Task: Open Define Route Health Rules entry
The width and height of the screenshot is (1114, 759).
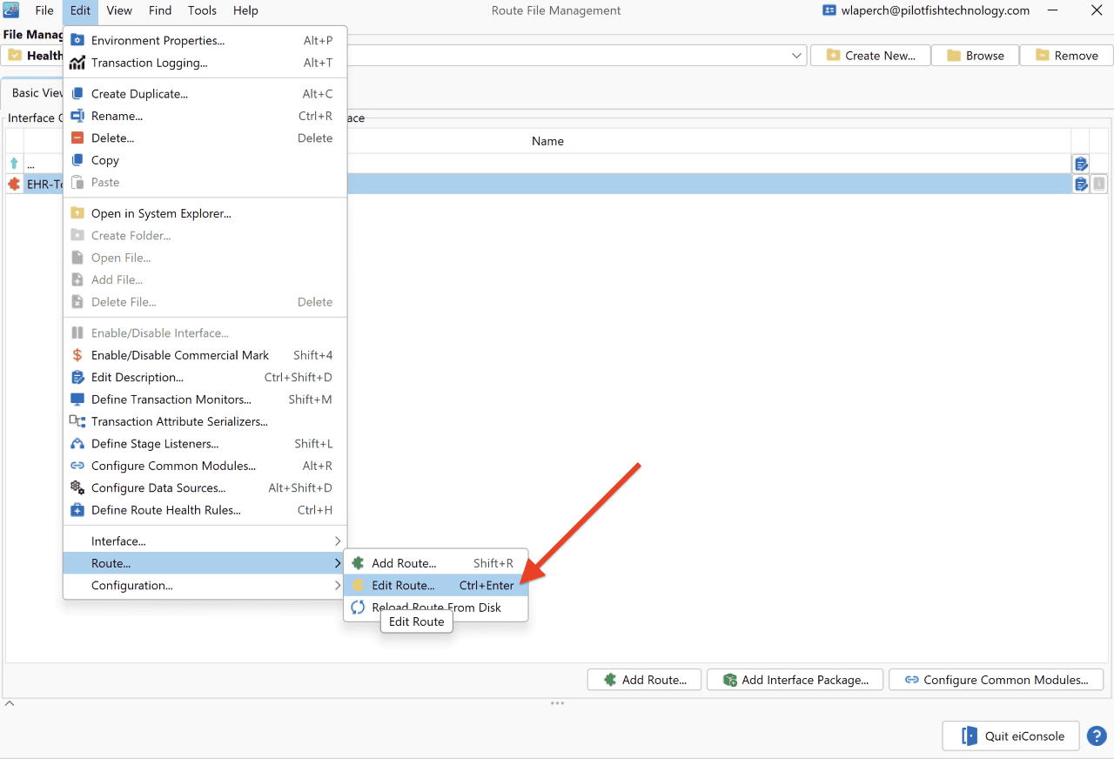Action: pyautogui.click(x=205, y=510)
